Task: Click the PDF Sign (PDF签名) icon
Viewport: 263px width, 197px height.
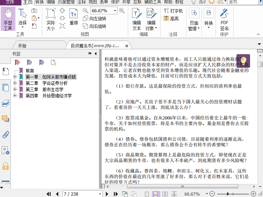Action: [224, 19]
